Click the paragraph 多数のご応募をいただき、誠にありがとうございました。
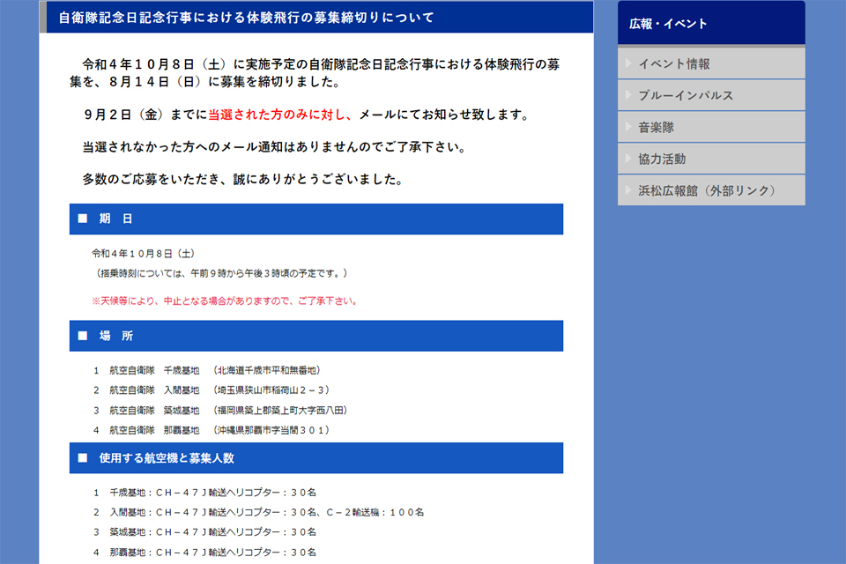Image resolution: width=846 pixels, height=564 pixels. pos(243,179)
